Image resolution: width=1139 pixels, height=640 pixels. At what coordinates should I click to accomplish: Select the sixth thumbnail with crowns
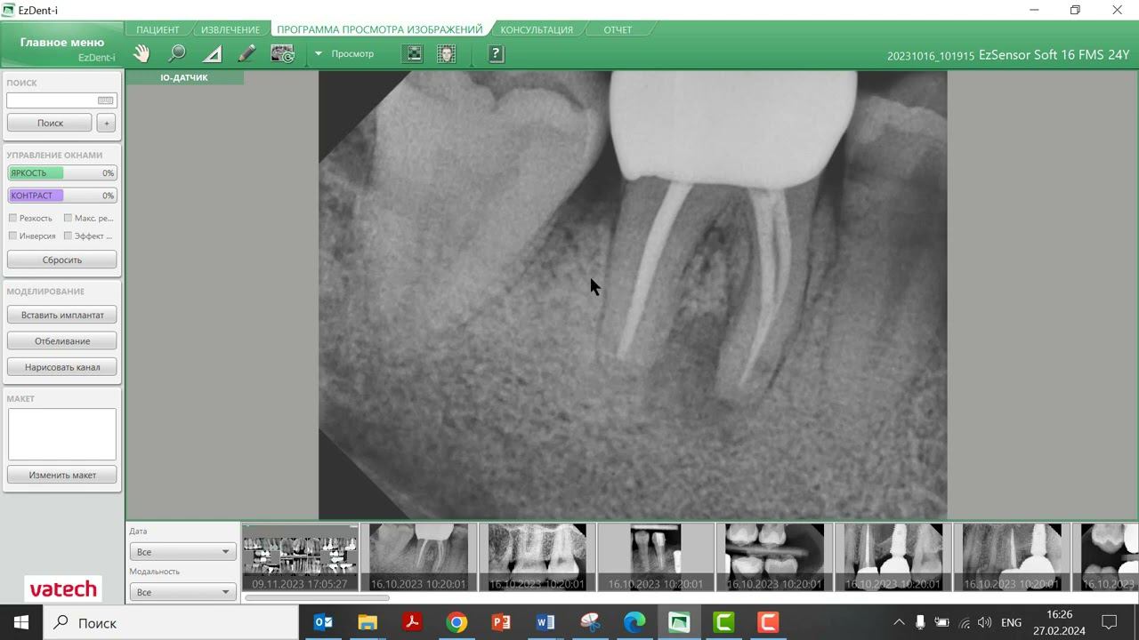click(x=893, y=557)
